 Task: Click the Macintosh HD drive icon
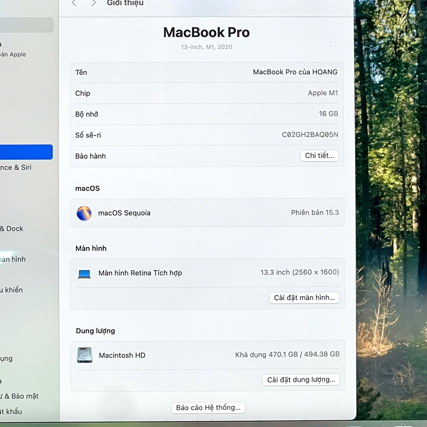tap(85, 355)
